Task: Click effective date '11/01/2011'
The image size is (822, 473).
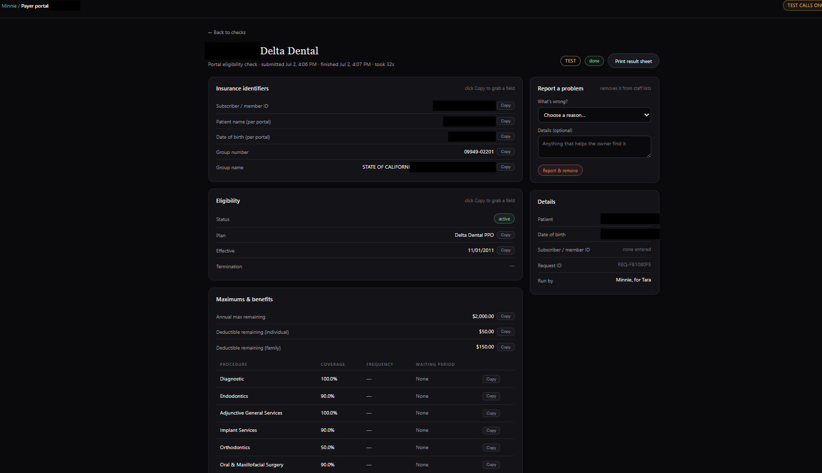Action: [x=481, y=250]
